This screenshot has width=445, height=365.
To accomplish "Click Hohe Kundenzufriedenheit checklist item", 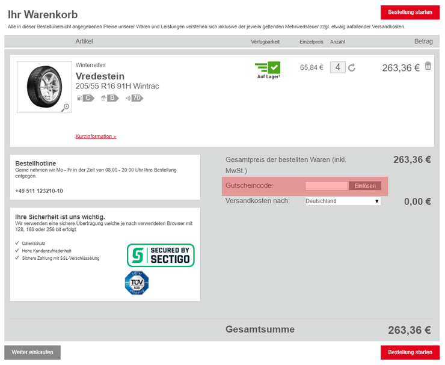I will point(46,251).
